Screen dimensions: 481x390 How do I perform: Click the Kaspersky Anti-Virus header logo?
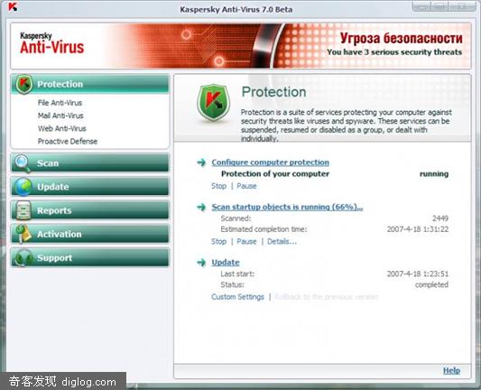51,43
